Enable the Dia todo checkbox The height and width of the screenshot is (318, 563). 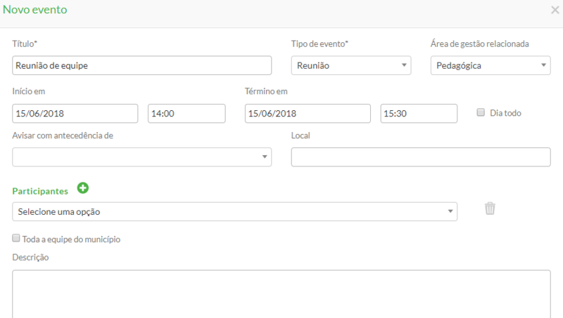(481, 112)
